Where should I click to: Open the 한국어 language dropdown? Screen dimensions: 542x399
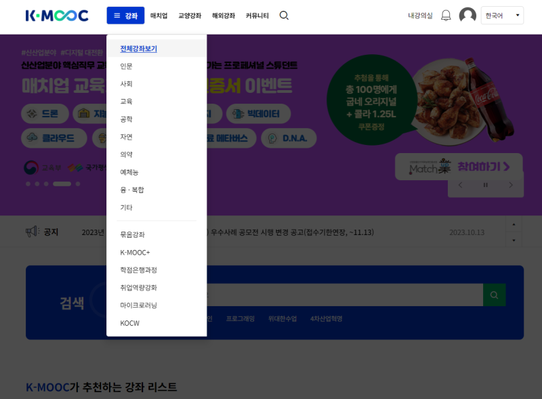tap(501, 14)
